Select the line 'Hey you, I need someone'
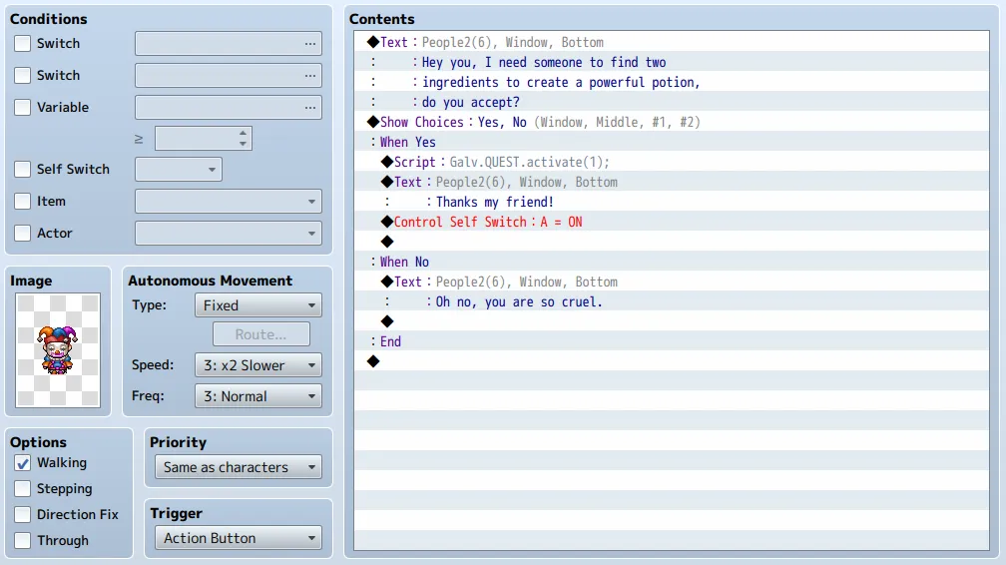This screenshot has width=1006, height=565. point(671,62)
